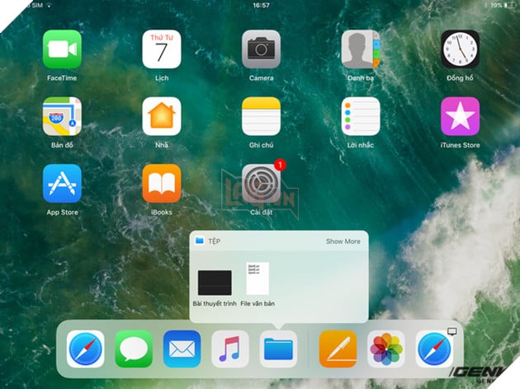
Task: Open the Lịch calendar app
Action: tap(162, 49)
